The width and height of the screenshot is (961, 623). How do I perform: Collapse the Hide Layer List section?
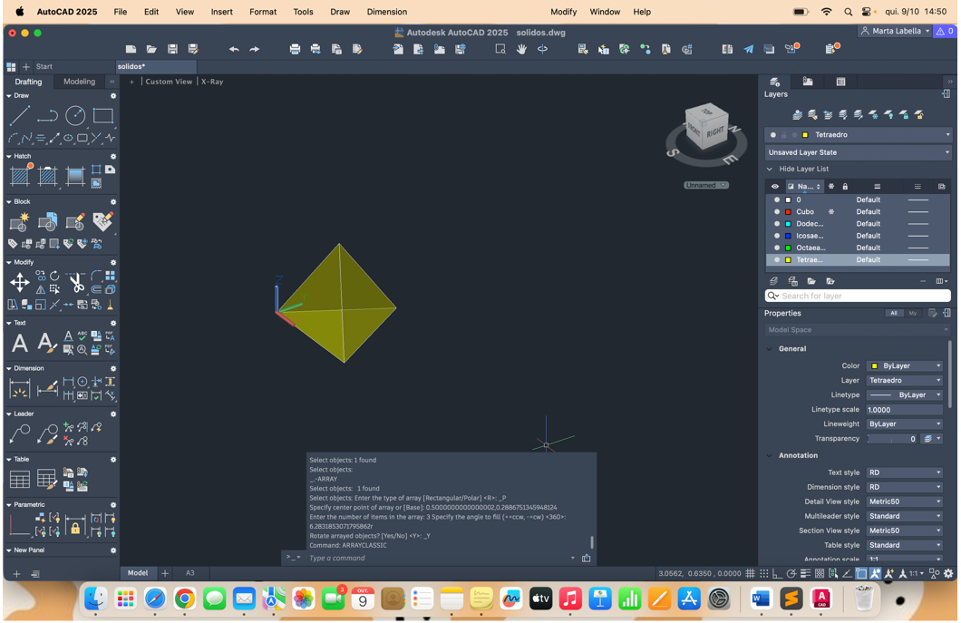tap(770, 169)
